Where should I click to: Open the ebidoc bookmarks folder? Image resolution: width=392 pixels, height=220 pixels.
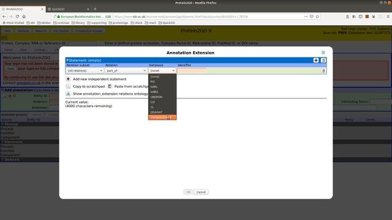(44, 23)
